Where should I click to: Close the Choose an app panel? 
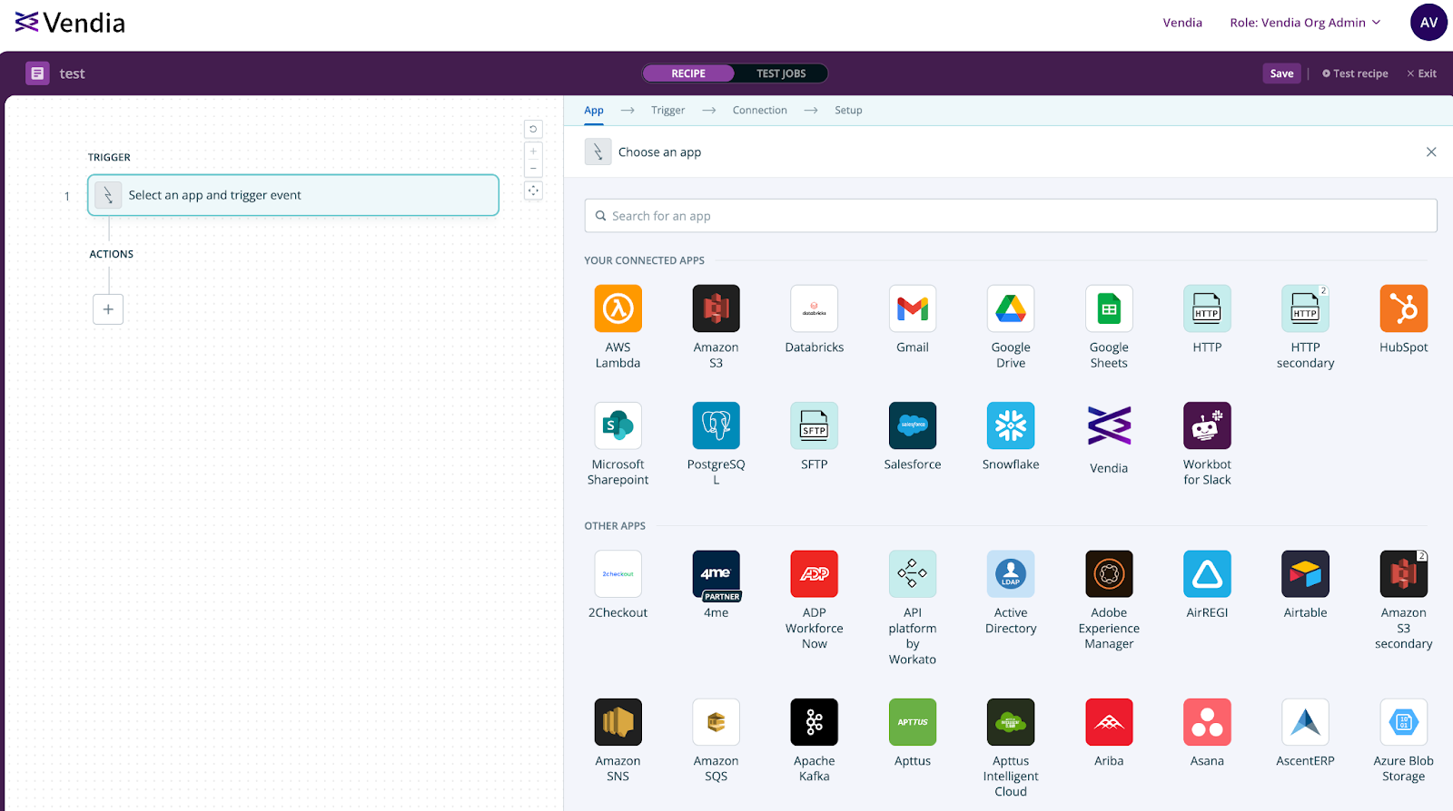pyautogui.click(x=1431, y=151)
